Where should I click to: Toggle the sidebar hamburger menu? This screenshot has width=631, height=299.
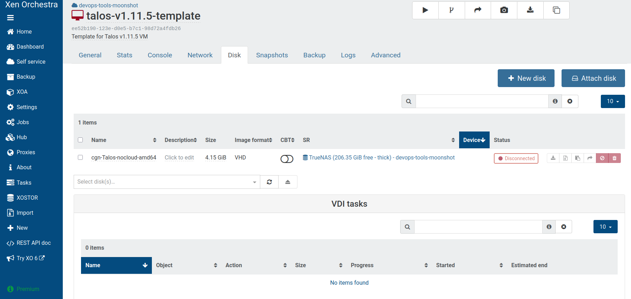11,17
